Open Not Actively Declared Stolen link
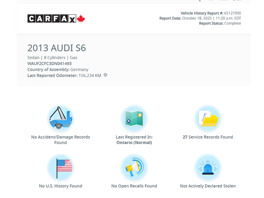 [208, 186]
